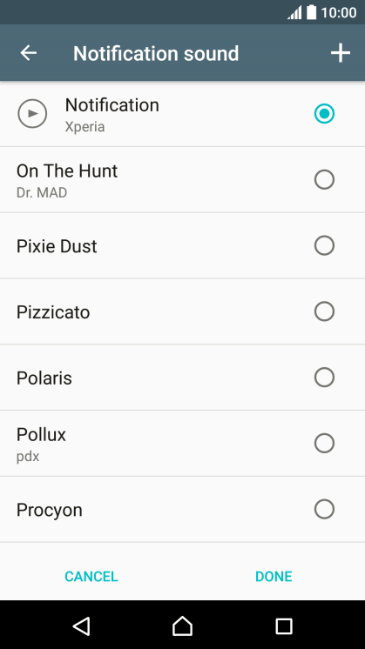The height and width of the screenshot is (649, 365).
Task: Tap the Android back navigation triangle
Action: [81, 626]
